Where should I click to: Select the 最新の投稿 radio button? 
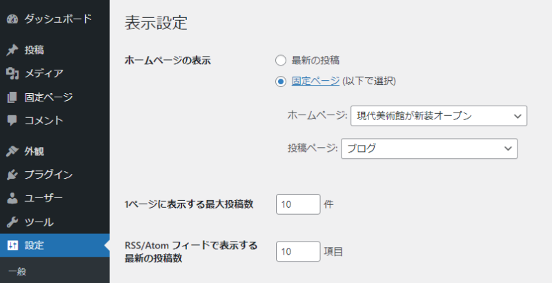(281, 60)
